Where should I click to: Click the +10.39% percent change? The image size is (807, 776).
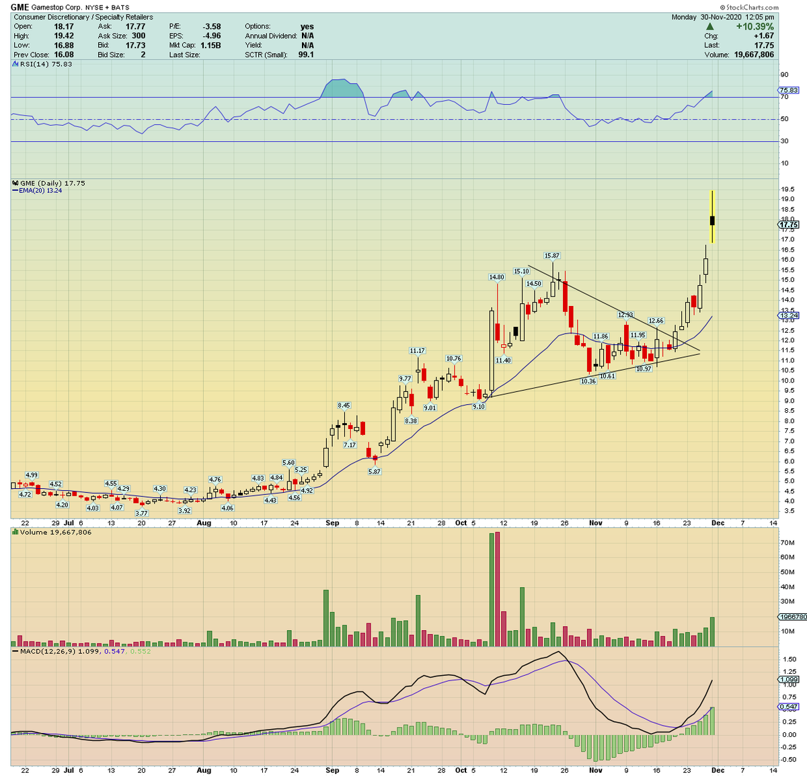click(755, 27)
